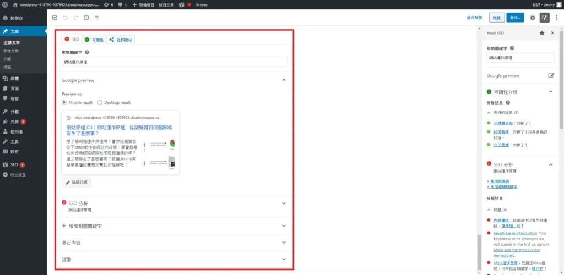Click the 預覽 button
564x275 pixels.
(x=497, y=18)
